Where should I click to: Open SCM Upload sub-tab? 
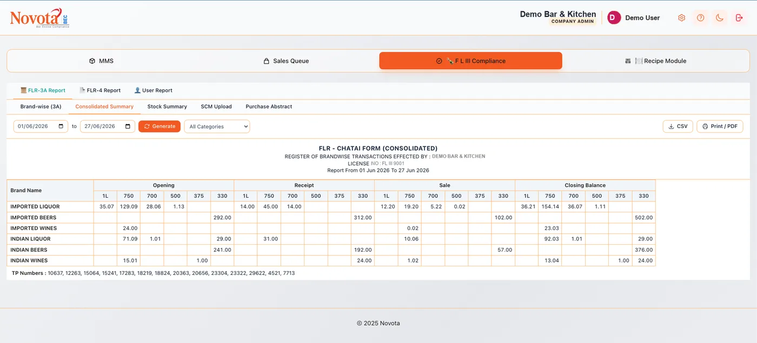(216, 106)
